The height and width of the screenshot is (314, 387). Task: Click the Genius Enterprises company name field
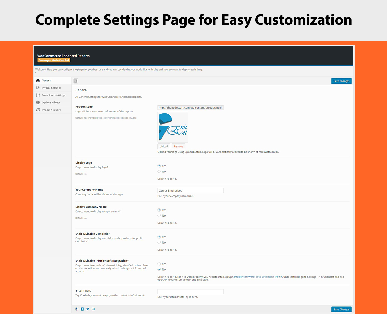click(190, 191)
